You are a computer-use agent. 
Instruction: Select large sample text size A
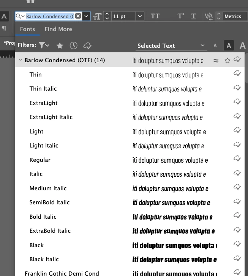tap(243, 45)
